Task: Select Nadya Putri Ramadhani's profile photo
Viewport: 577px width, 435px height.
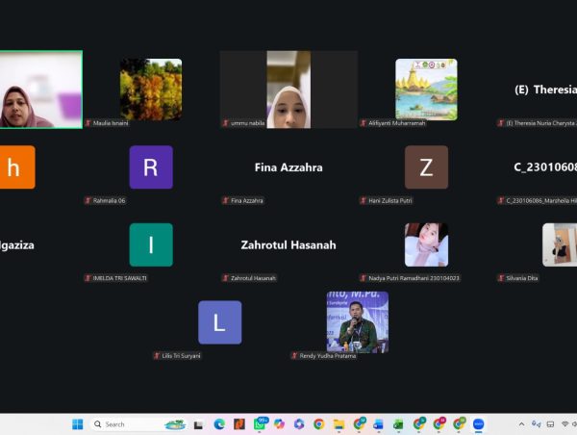Action: click(x=426, y=244)
